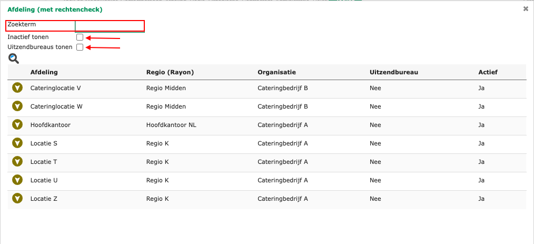The width and height of the screenshot is (534, 244).
Task: Click the Organisatie column header
Action: coord(276,72)
